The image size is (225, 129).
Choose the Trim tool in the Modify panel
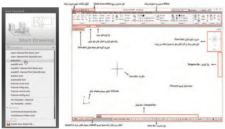pyautogui.click(x=108, y=15)
